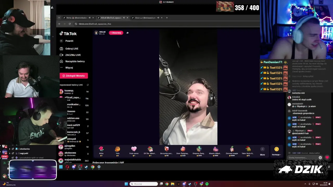This screenshot has height=187, width=333.
Task: Send the Skrzynka pocztowa gift
Action: (166, 151)
